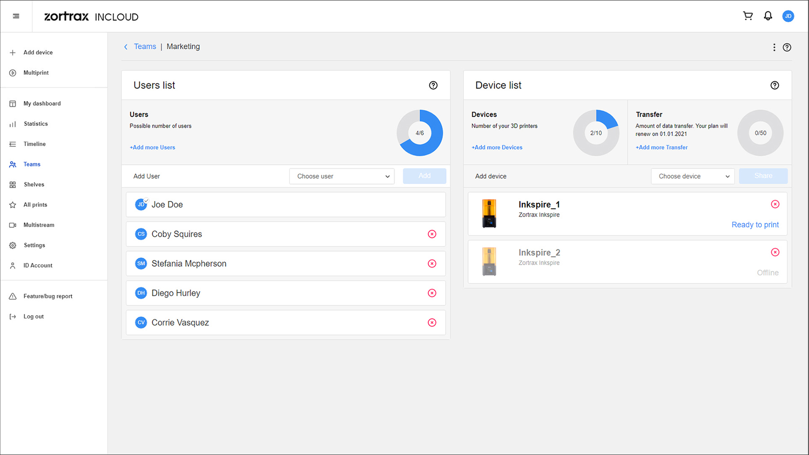Open the shopping cart icon

coord(748,16)
